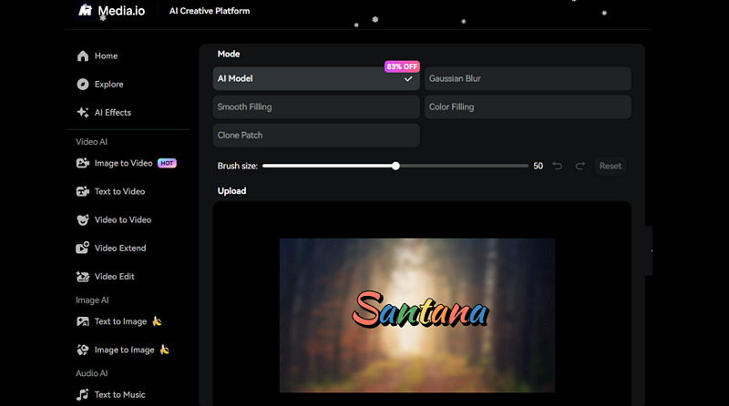The image size is (729, 406).
Task: Choose Gaussian Blur mode
Action: coord(527,79)
